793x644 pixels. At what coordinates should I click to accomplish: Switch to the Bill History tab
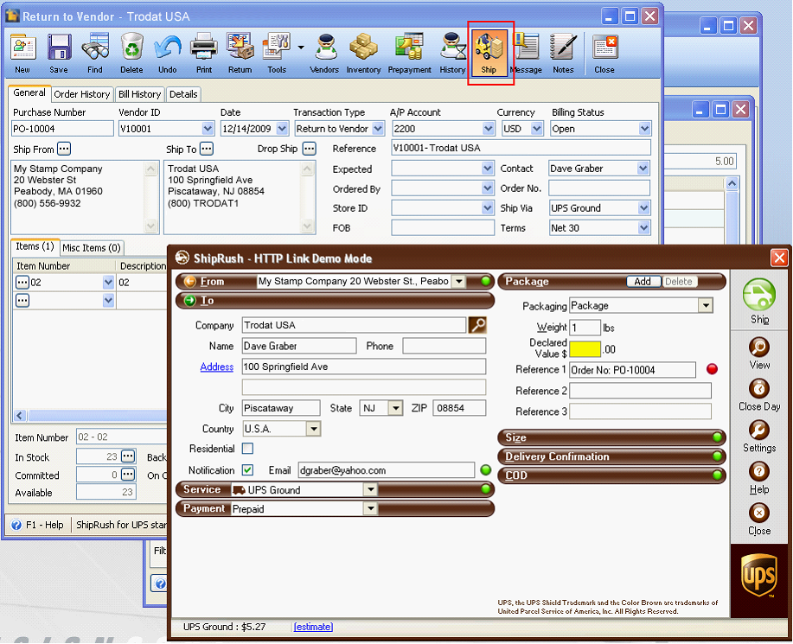tap(139, 94)
